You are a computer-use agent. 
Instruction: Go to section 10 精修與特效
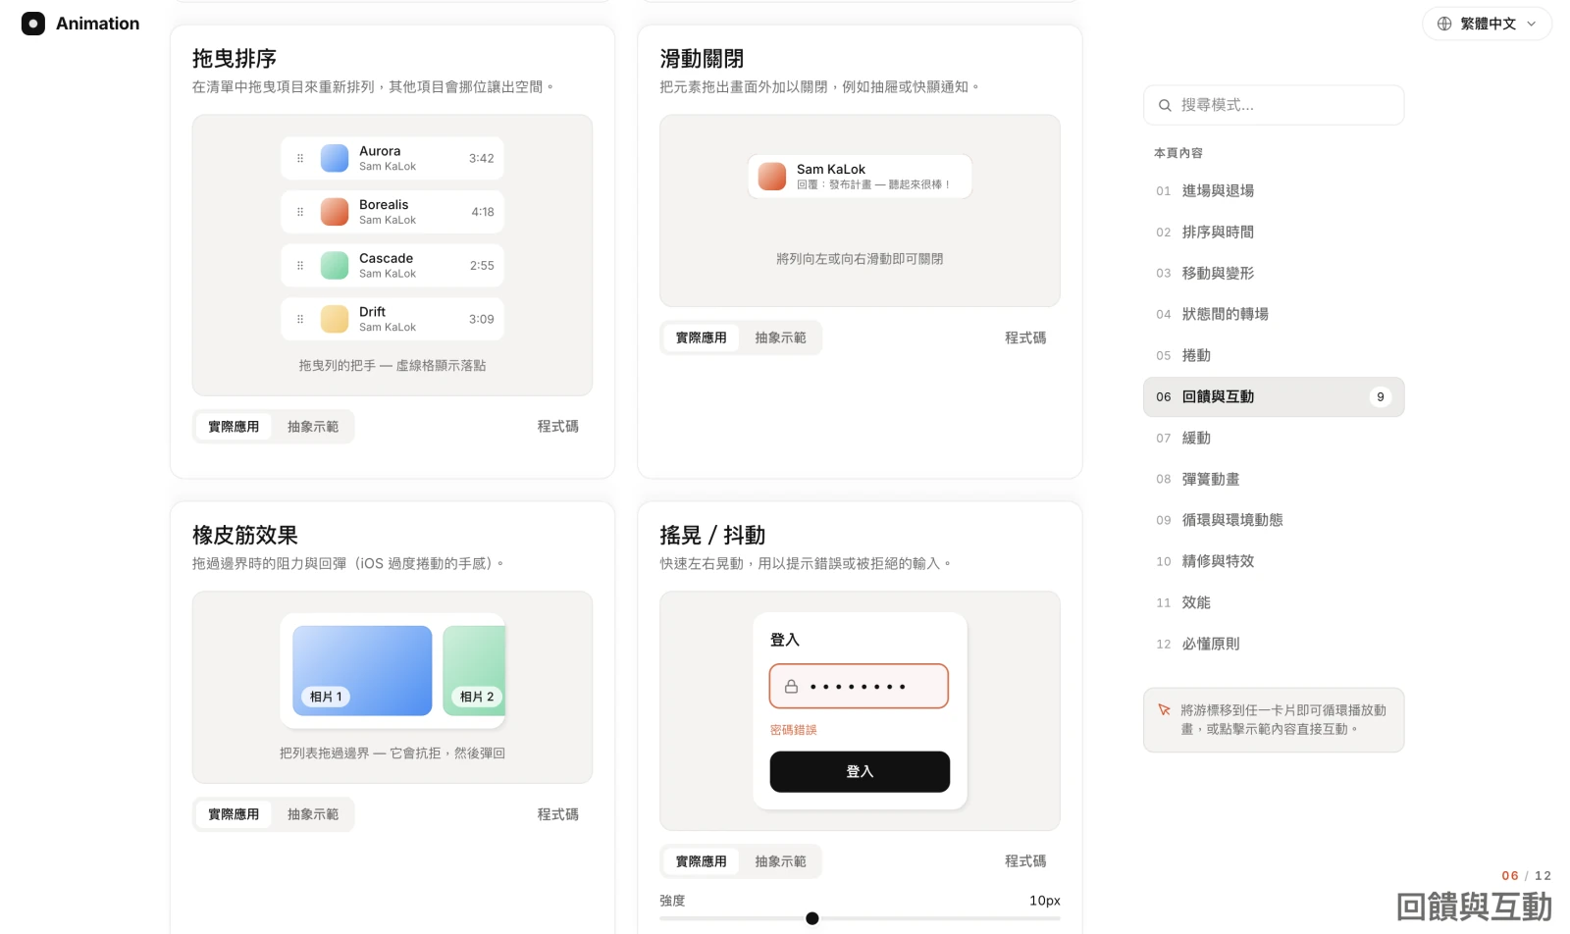tap(1274, 562)
